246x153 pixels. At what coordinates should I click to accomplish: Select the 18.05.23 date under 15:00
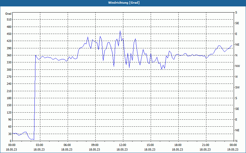(x=150, y=149)
